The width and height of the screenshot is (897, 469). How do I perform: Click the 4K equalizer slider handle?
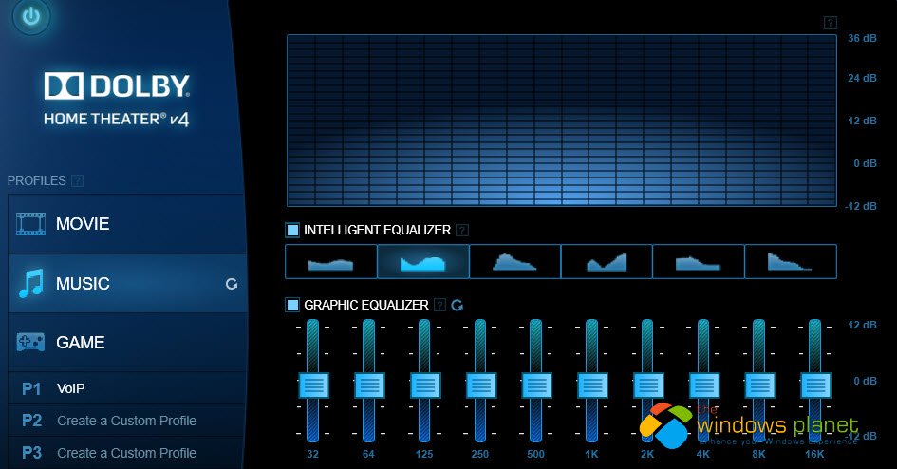[703, 385]
